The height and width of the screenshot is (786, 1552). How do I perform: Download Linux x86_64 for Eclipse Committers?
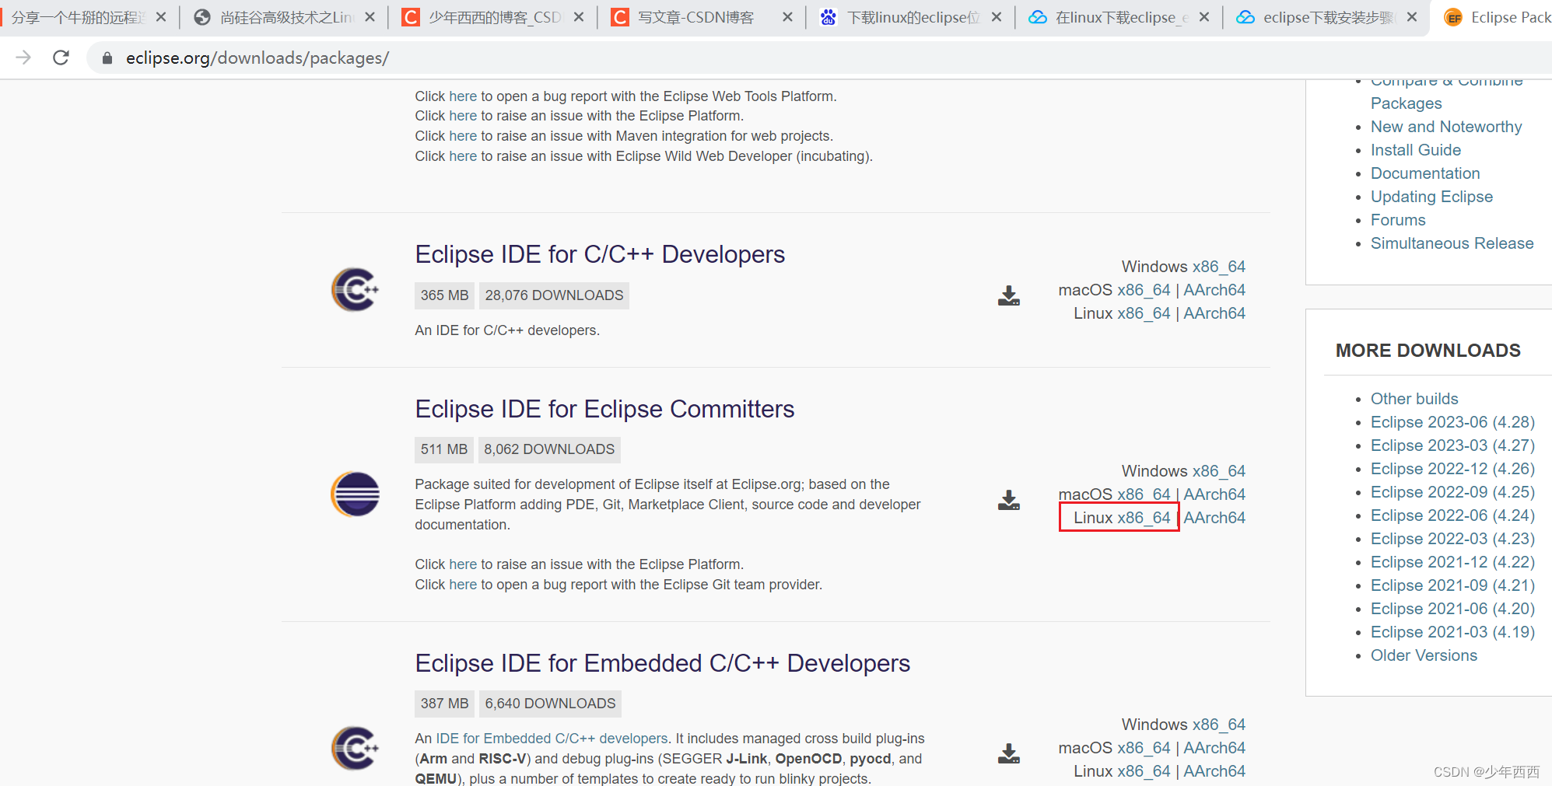click(x=1144, y=518)
